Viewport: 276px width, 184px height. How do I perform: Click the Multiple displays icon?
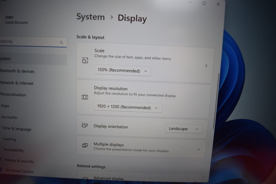coord(85,145)
